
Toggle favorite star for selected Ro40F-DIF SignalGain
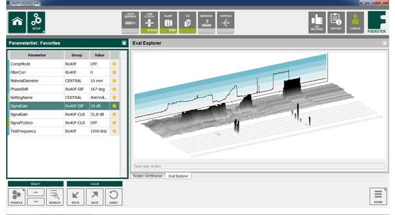coord(115,106)
